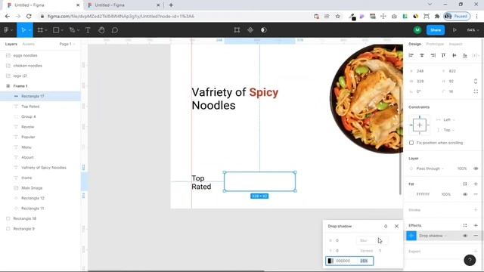Open the help question mark button
The width and height of the screenshot is (484, 272).
tap(470, 260)
